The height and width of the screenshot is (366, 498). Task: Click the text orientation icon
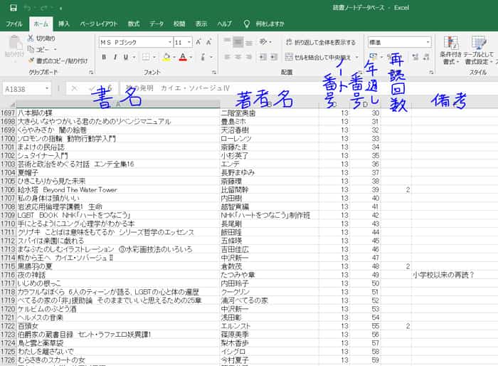(x=263, y=42)
